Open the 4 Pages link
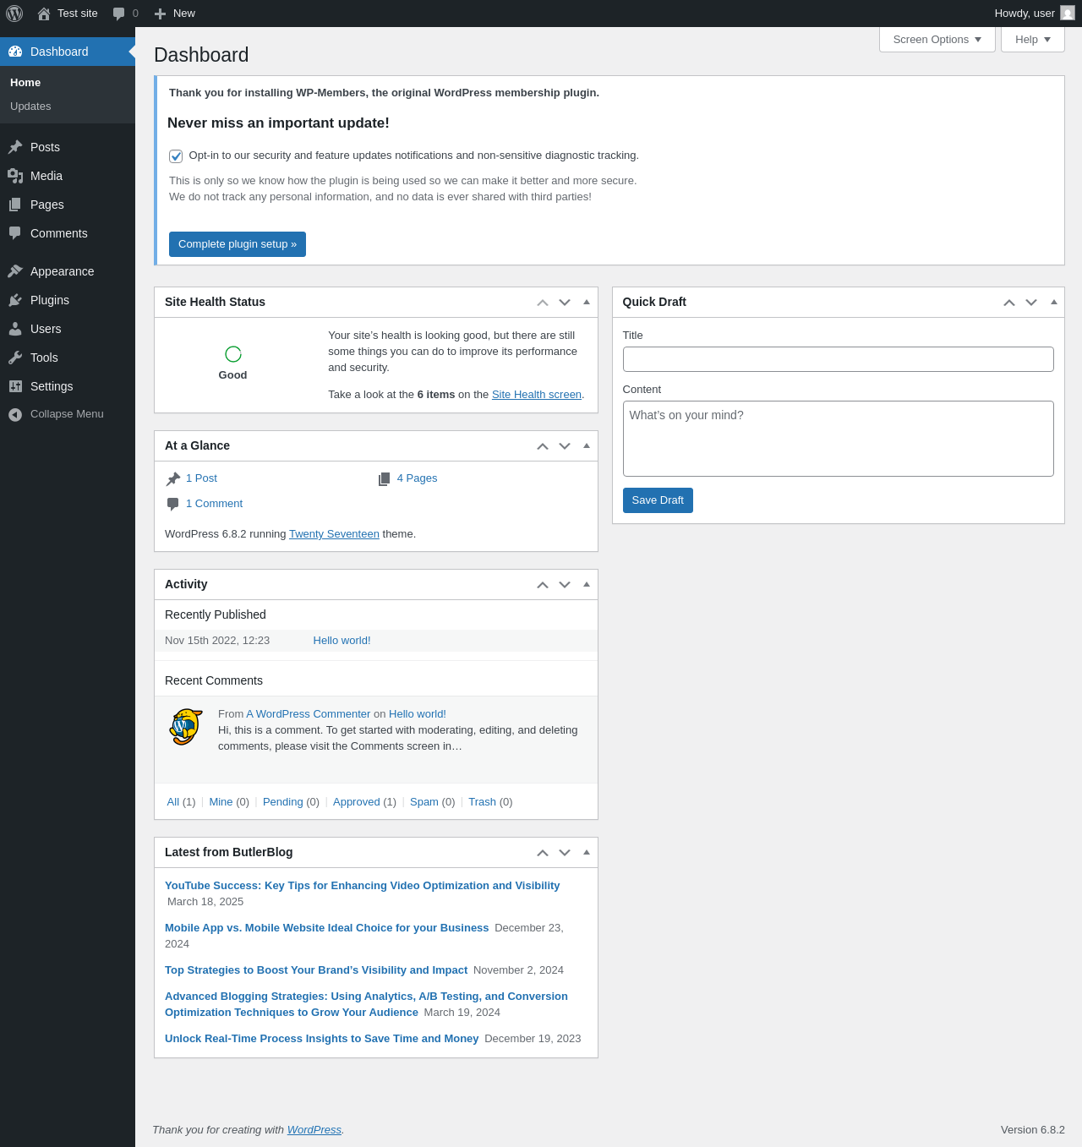The height and width of the screenshot is (1147, 1082). click(x=417, y=478)
